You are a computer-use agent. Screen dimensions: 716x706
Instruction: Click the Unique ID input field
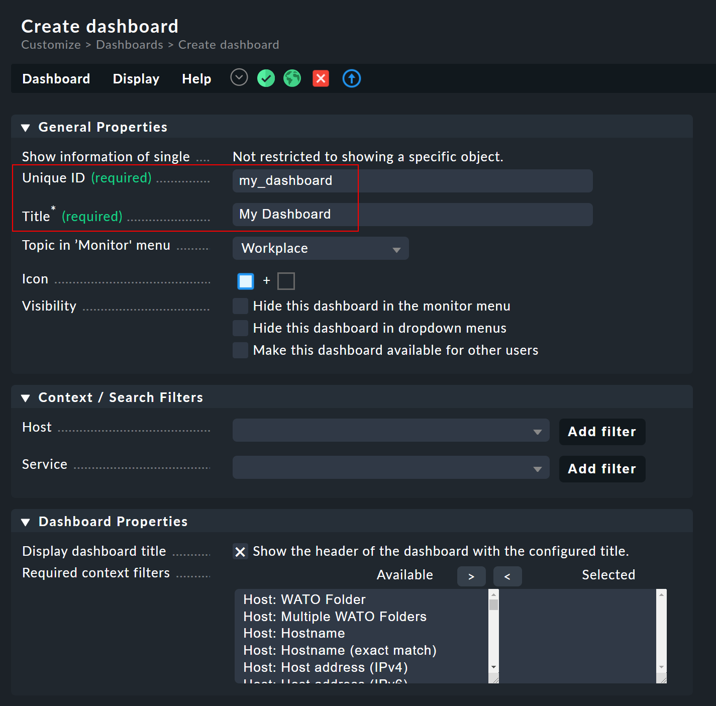pos(413,181)
